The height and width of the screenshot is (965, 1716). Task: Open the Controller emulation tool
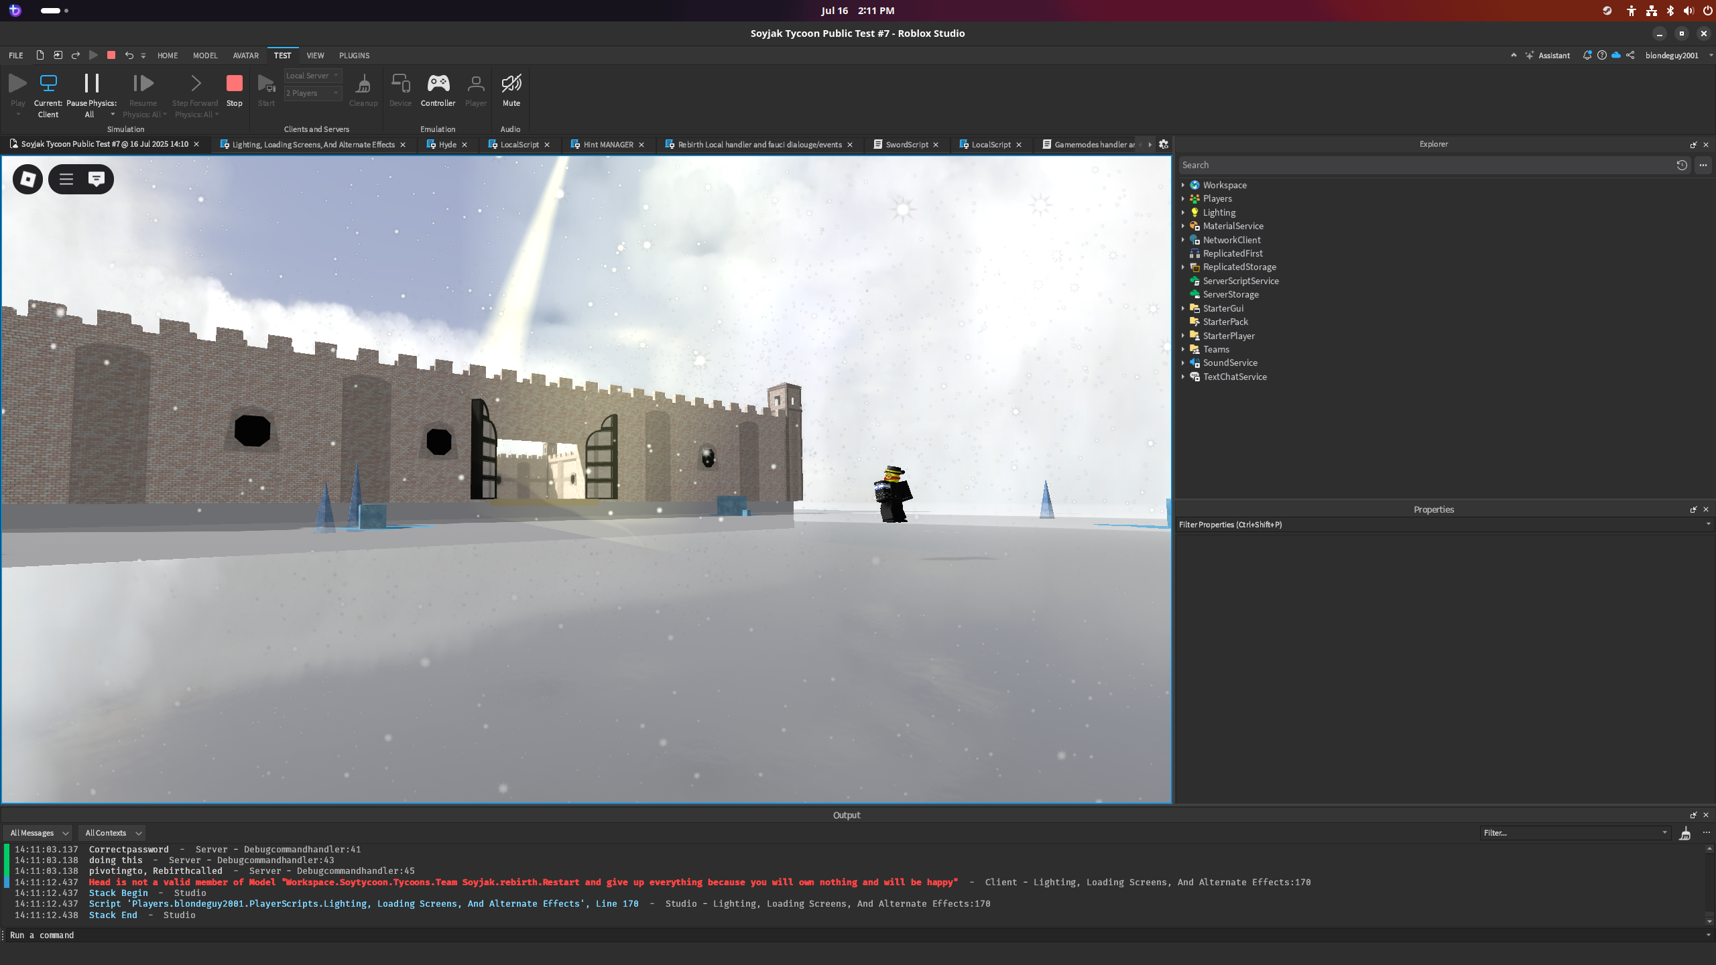[438, 90]
